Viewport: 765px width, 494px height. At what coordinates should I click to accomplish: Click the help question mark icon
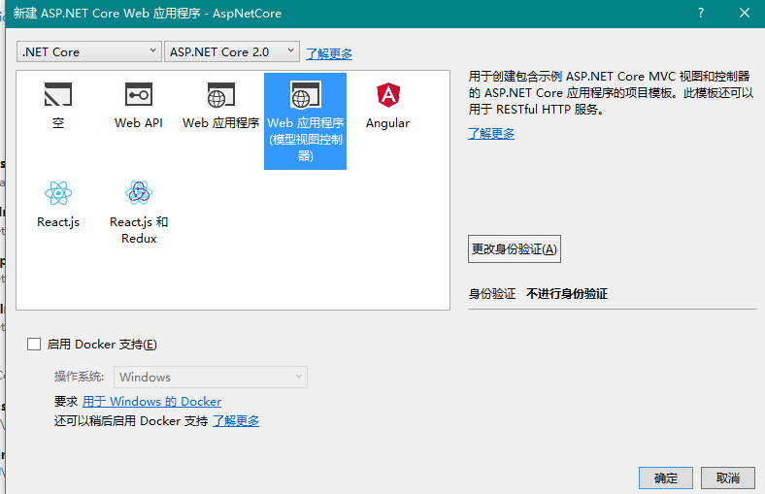701,14
